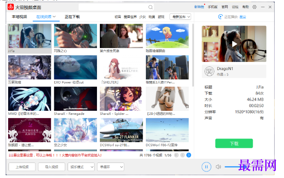Minimize the 火萤视频桌面 window
This screenshot has height=178, width=284.
pyautogui.click(x=263, y=7)
